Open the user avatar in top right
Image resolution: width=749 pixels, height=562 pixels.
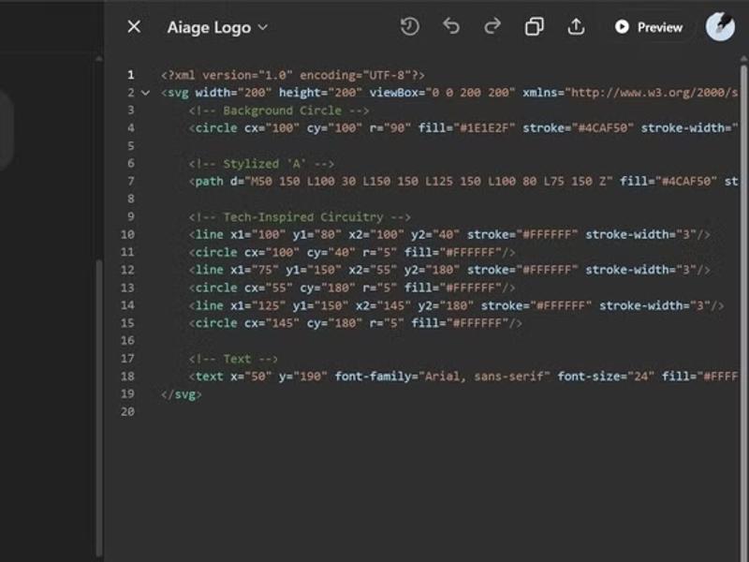[x=719, y=27]
